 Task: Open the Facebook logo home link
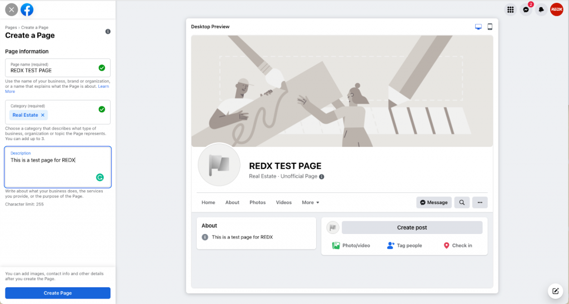(x=27, y=10)
